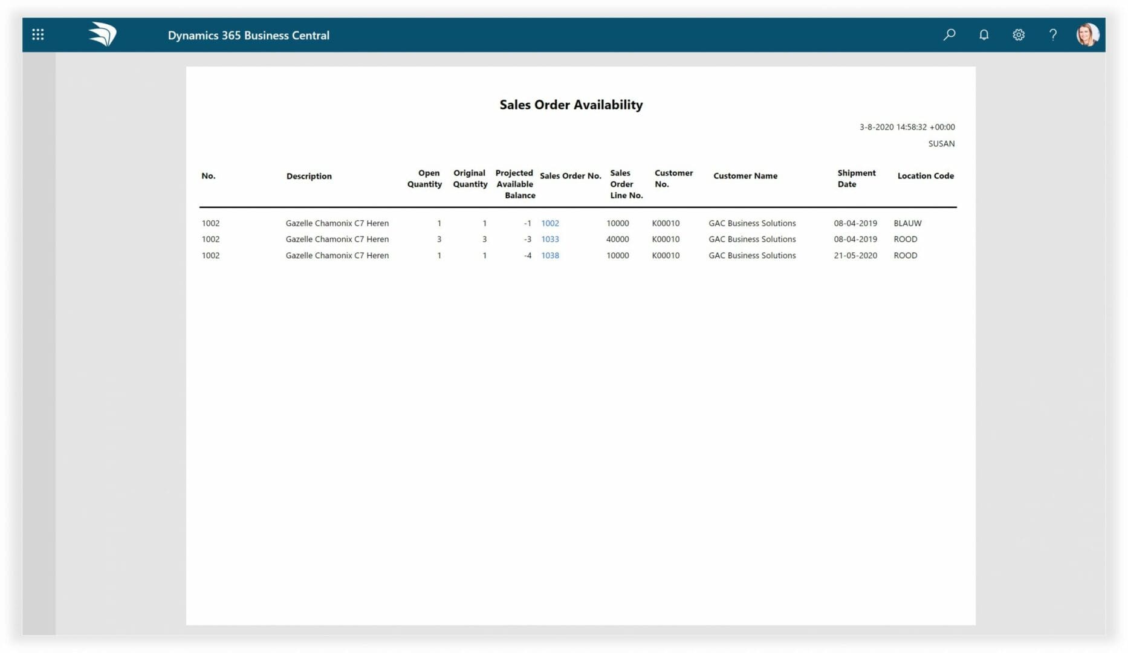Click the Customer No. column header

point(673,178)
